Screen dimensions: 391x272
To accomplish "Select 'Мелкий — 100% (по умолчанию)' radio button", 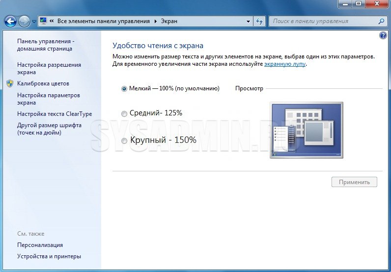I will click(124, 89).
